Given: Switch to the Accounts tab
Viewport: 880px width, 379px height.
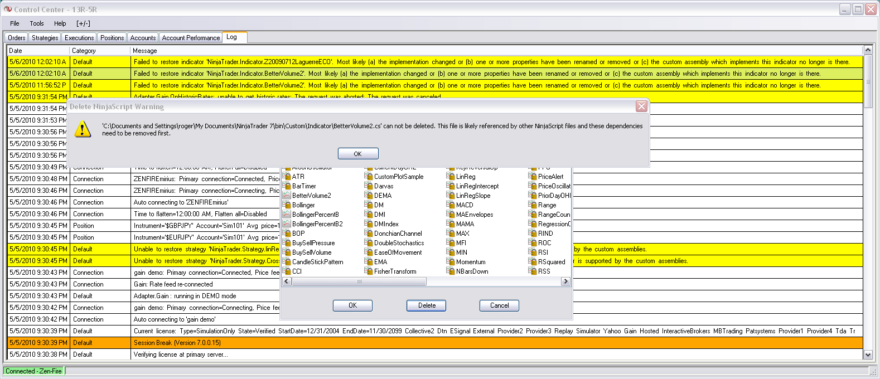Looking at the screenshot, I should tap(143, 38).
